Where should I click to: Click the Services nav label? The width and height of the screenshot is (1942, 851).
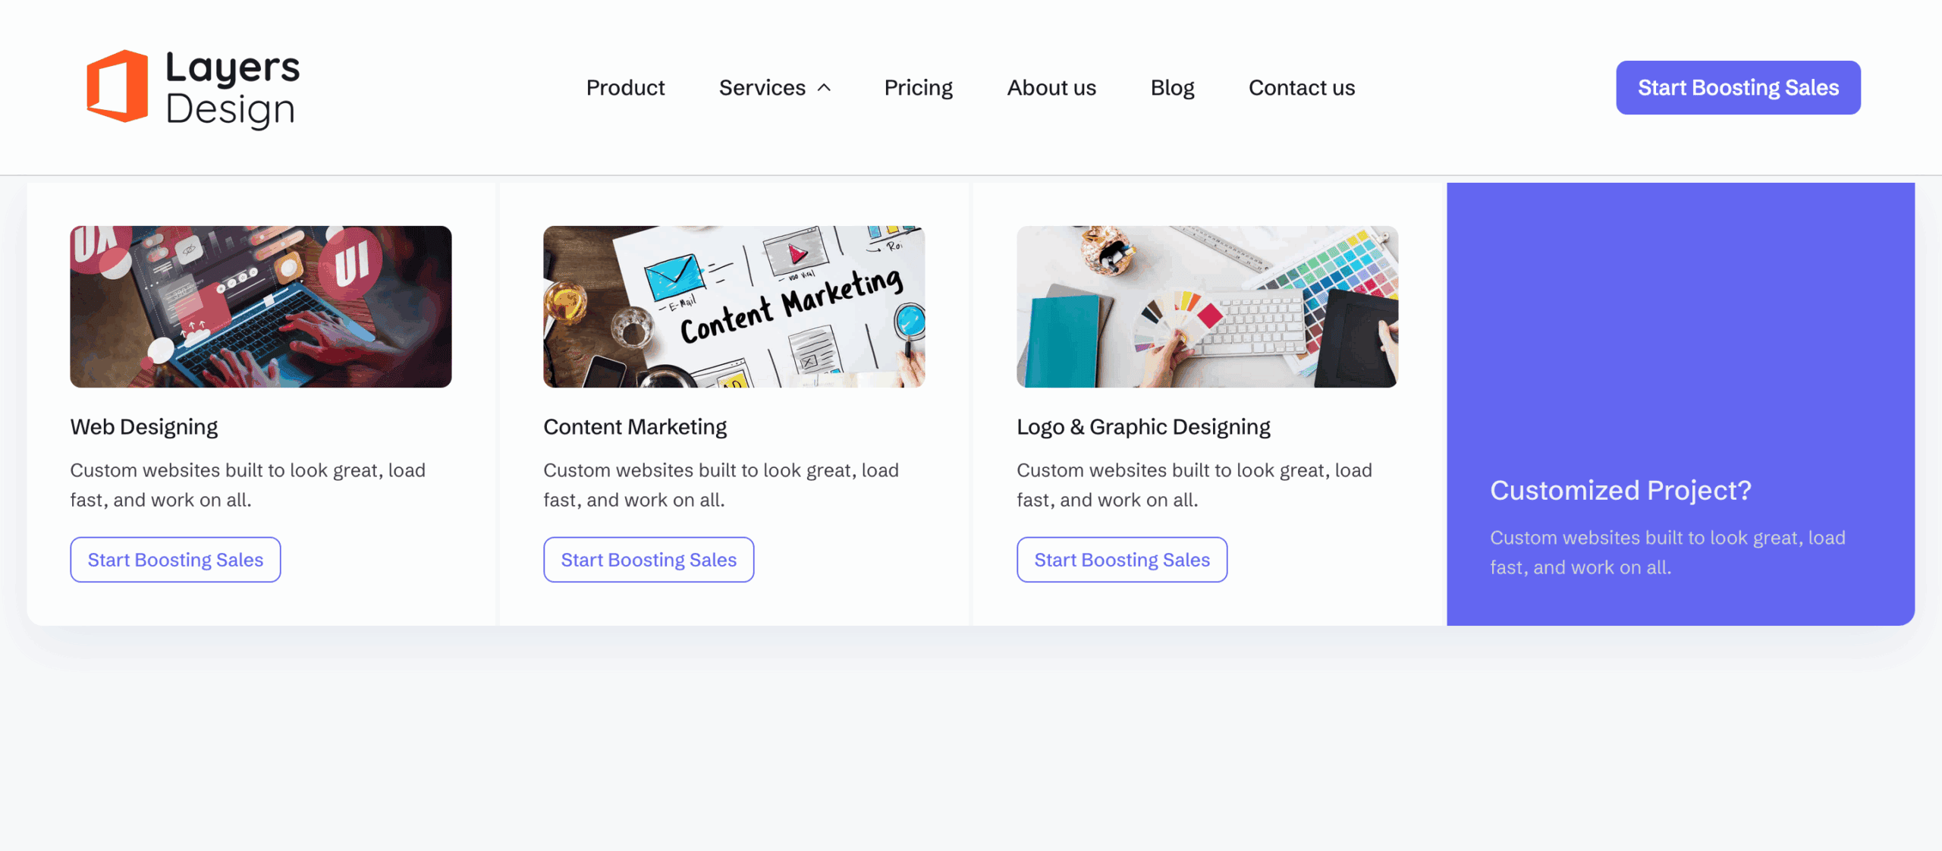(762, 88)
